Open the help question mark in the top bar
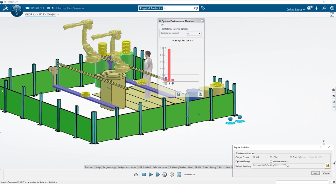Image resolution: width=336 pixels, height=184 pixels. 331,8
